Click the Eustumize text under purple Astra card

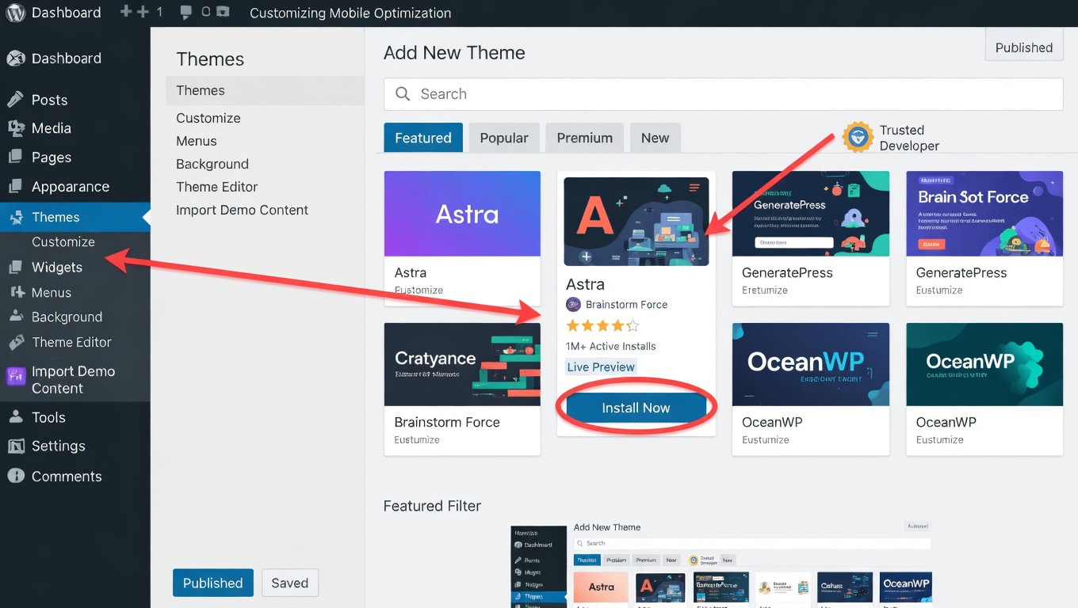coord(419,290)
